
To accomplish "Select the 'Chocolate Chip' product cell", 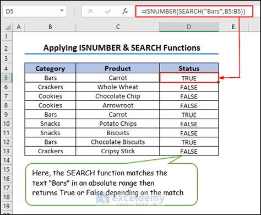I will (118, 96).
